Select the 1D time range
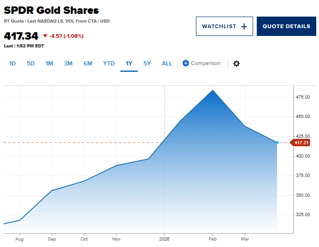Viewport: 319px width, 247px height. point(12,64)
